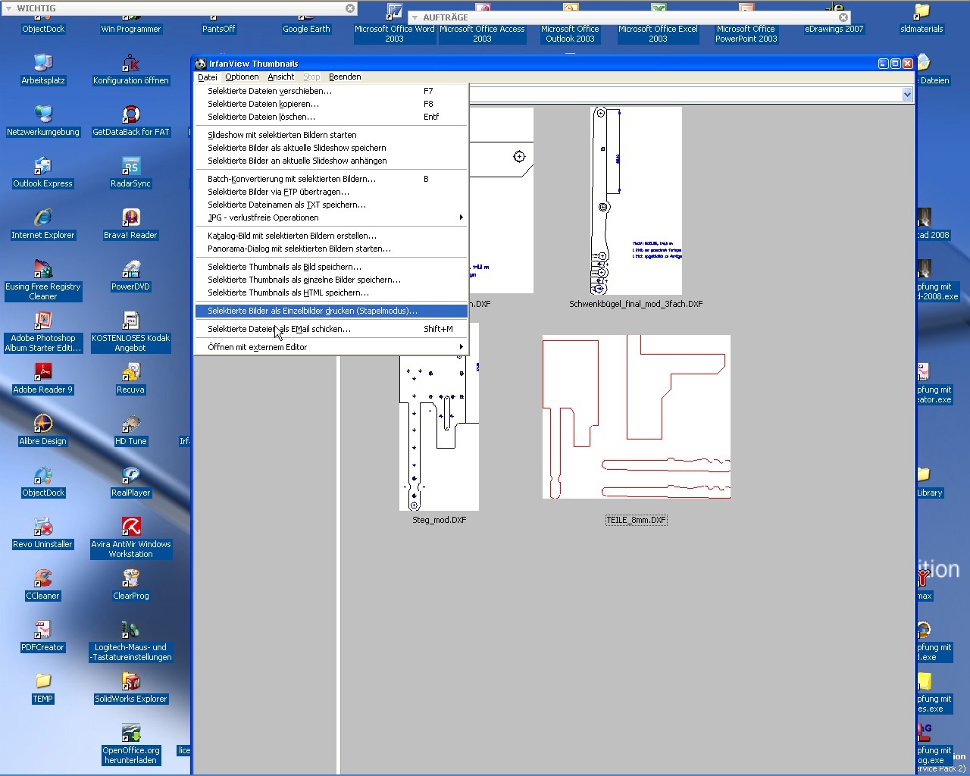Click the Steg_mod.DXF file name label

click(x=440, y=520)
